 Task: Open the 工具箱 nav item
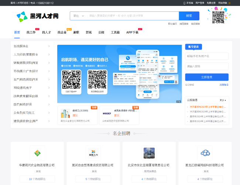115,32
